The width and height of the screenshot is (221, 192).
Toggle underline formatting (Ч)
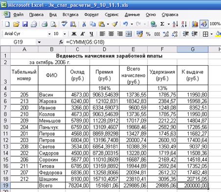(x=91, y=34)
